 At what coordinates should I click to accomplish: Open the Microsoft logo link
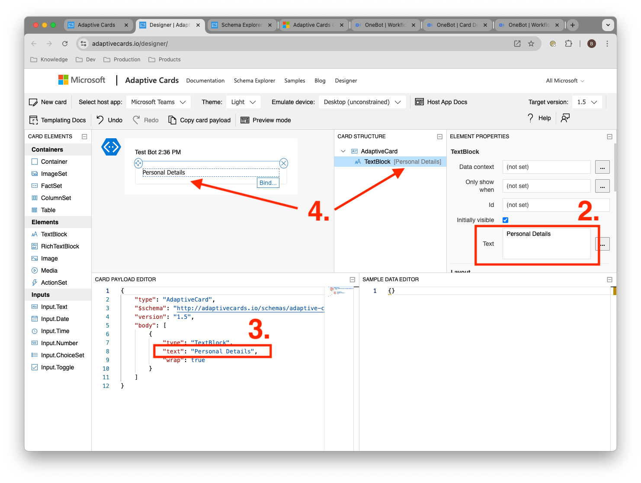click(x=82, y=80)
